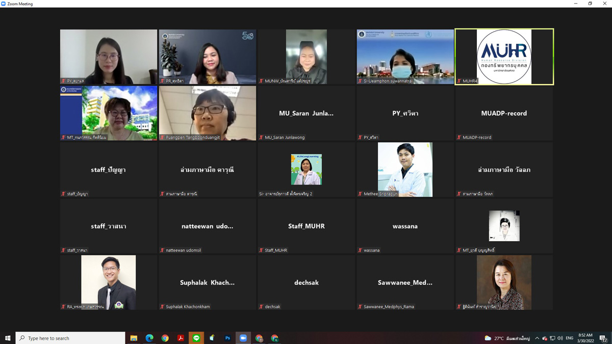This screenshot has height=344, width=612.
Task: Click the Zoom taskbar icon
Action: click(243, 338)
